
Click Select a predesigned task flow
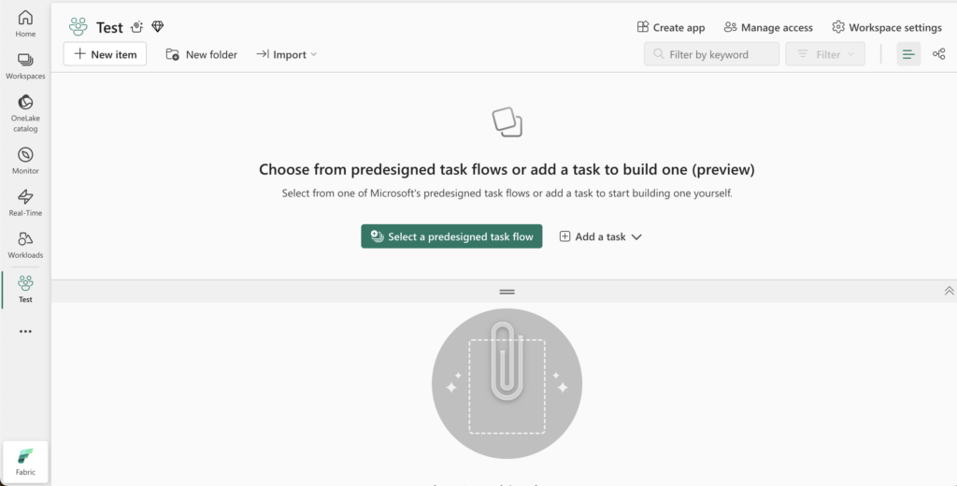click(x=451, y=236)
